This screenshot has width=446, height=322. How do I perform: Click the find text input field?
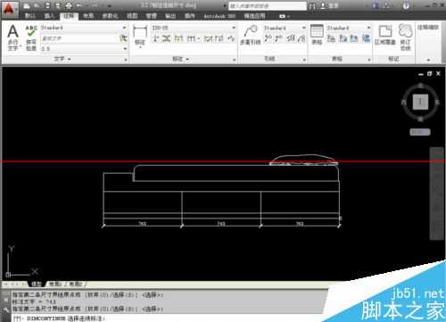click(x=79, y=38)
